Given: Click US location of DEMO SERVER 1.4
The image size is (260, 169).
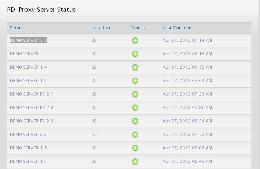Looking at the screenshot, I should tap(94, 67).
